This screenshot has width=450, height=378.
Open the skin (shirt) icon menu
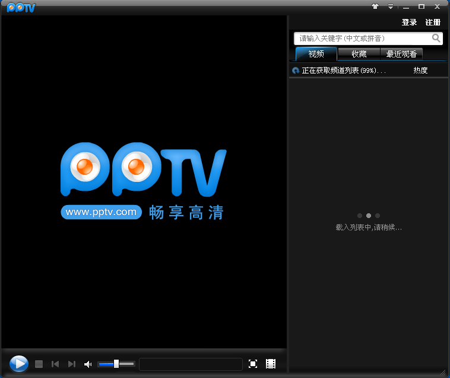pos(375,7)
